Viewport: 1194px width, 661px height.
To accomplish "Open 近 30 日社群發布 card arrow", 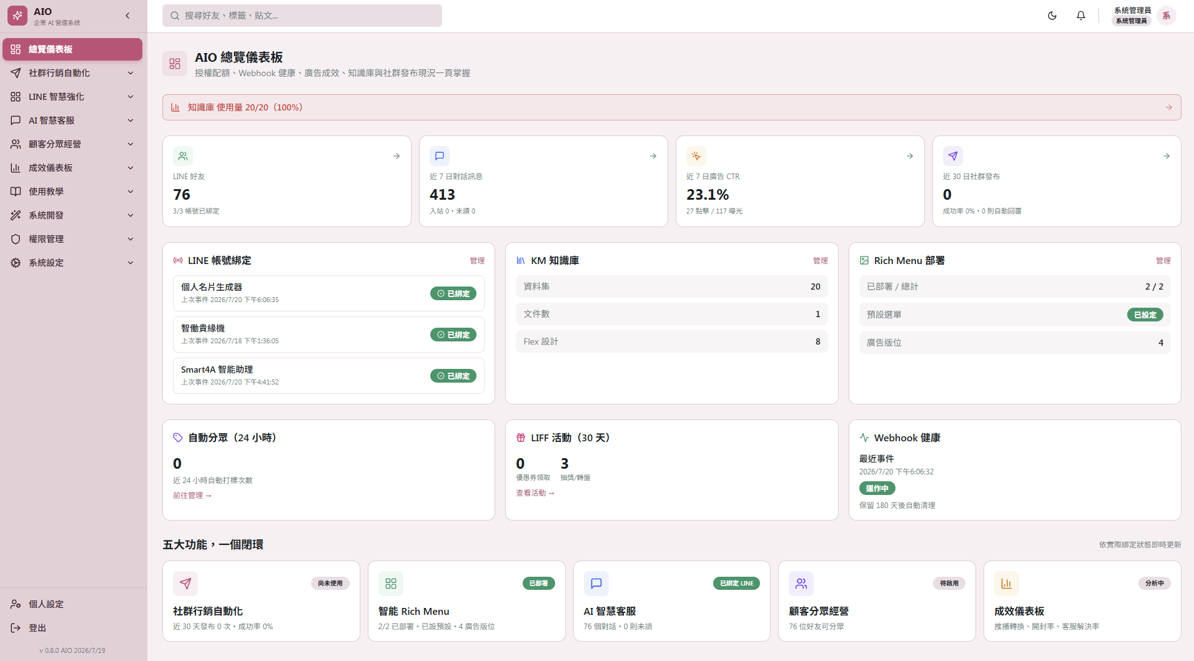I will (x=1167, y=156).
